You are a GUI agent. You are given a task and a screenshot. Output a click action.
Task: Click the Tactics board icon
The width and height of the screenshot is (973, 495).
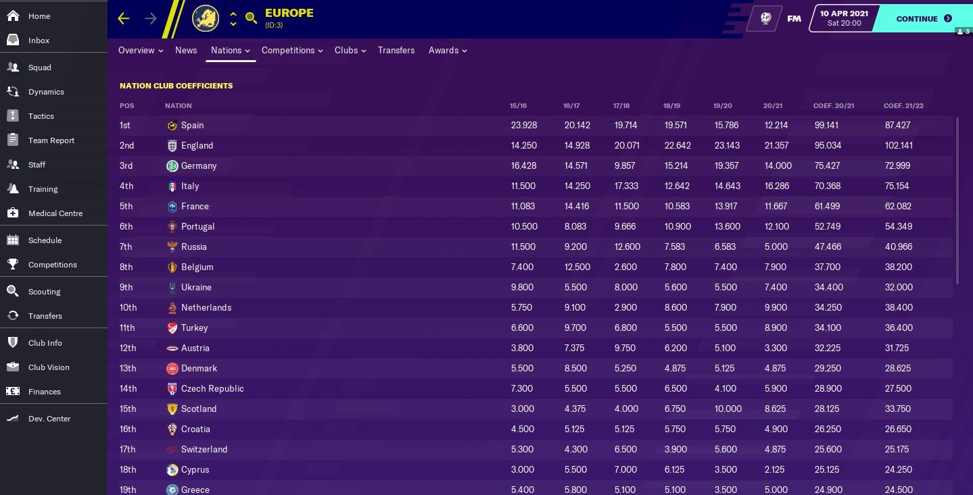pyautogui.click(x=13, y=115)
